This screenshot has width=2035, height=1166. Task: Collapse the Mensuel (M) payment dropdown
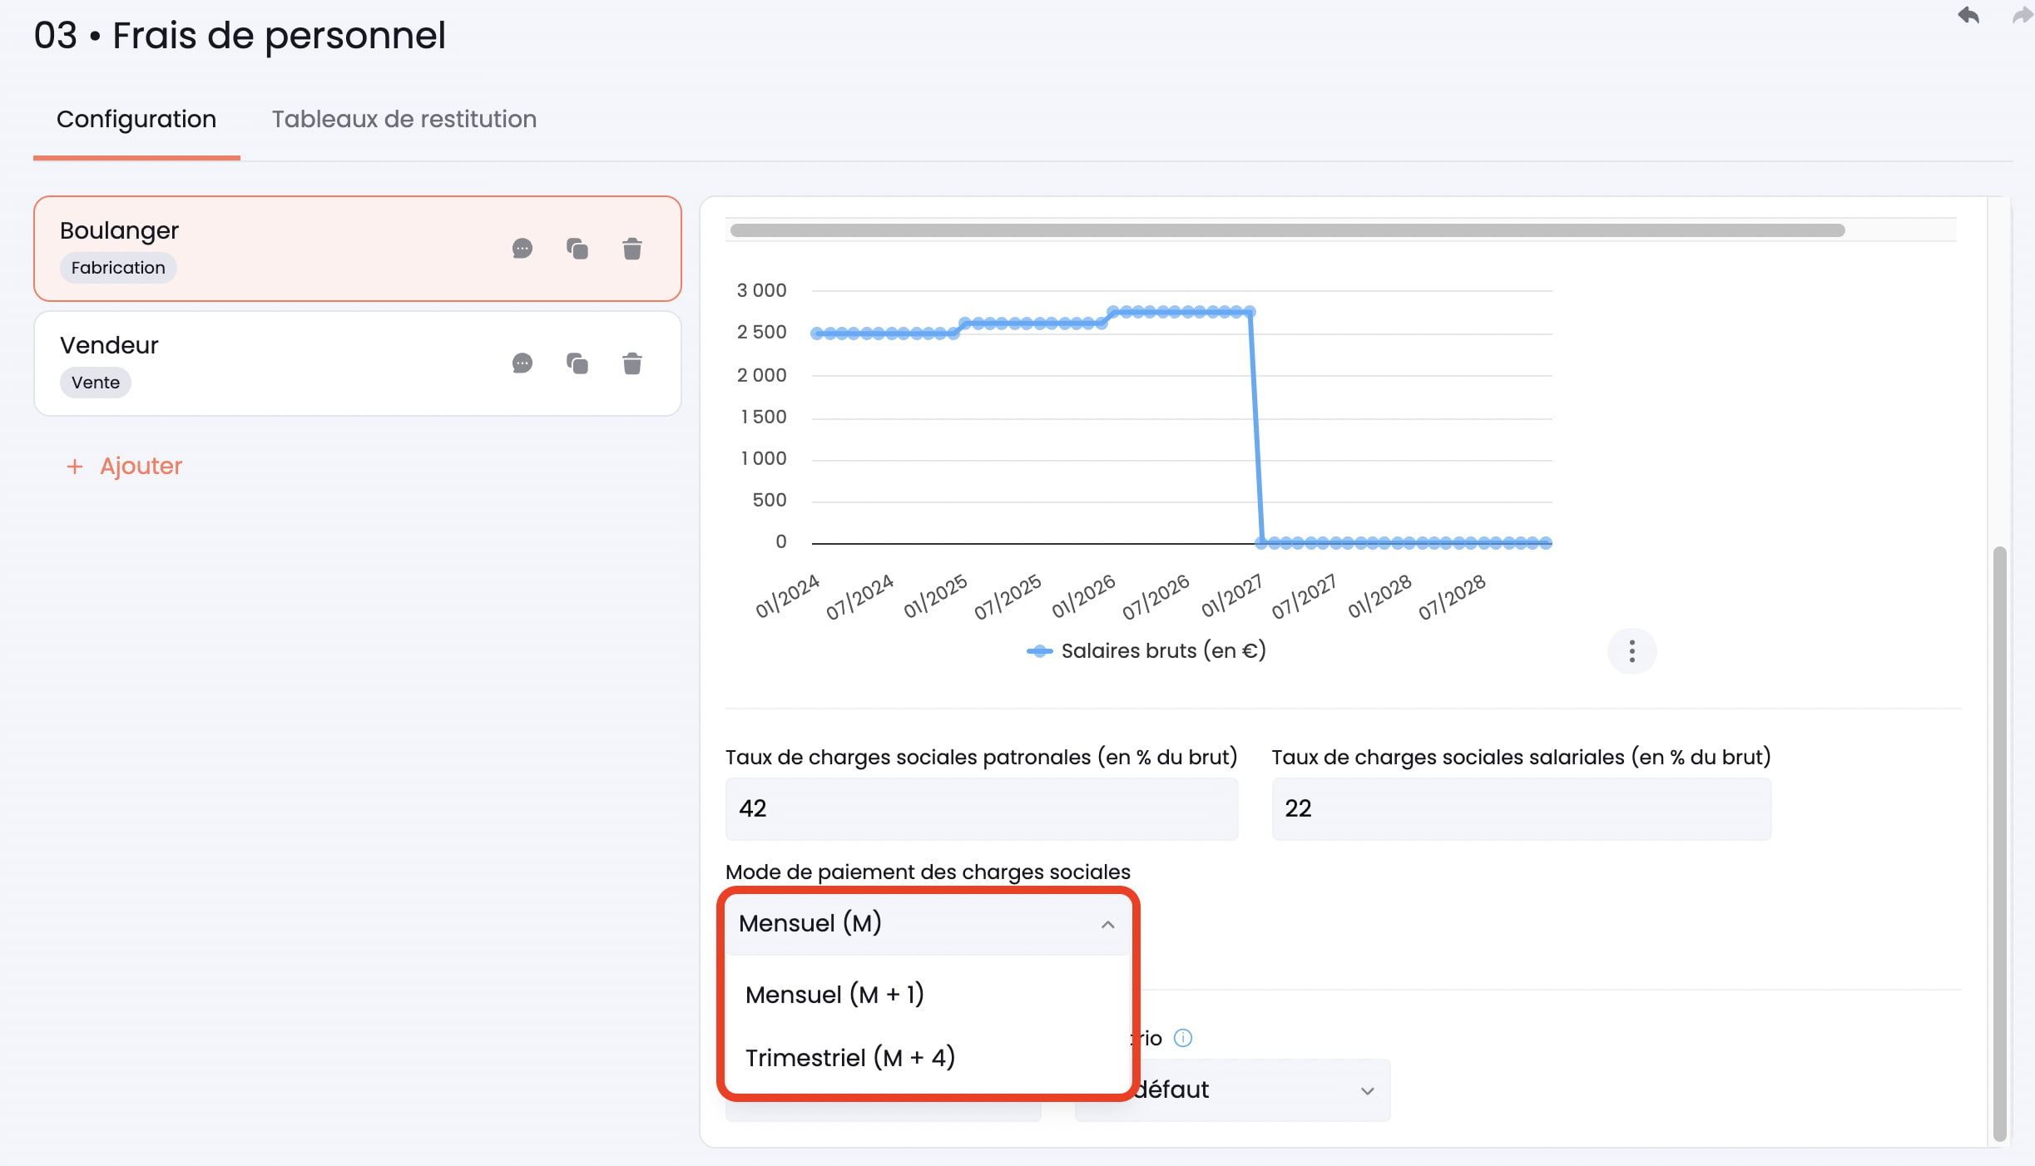point(928,923)
